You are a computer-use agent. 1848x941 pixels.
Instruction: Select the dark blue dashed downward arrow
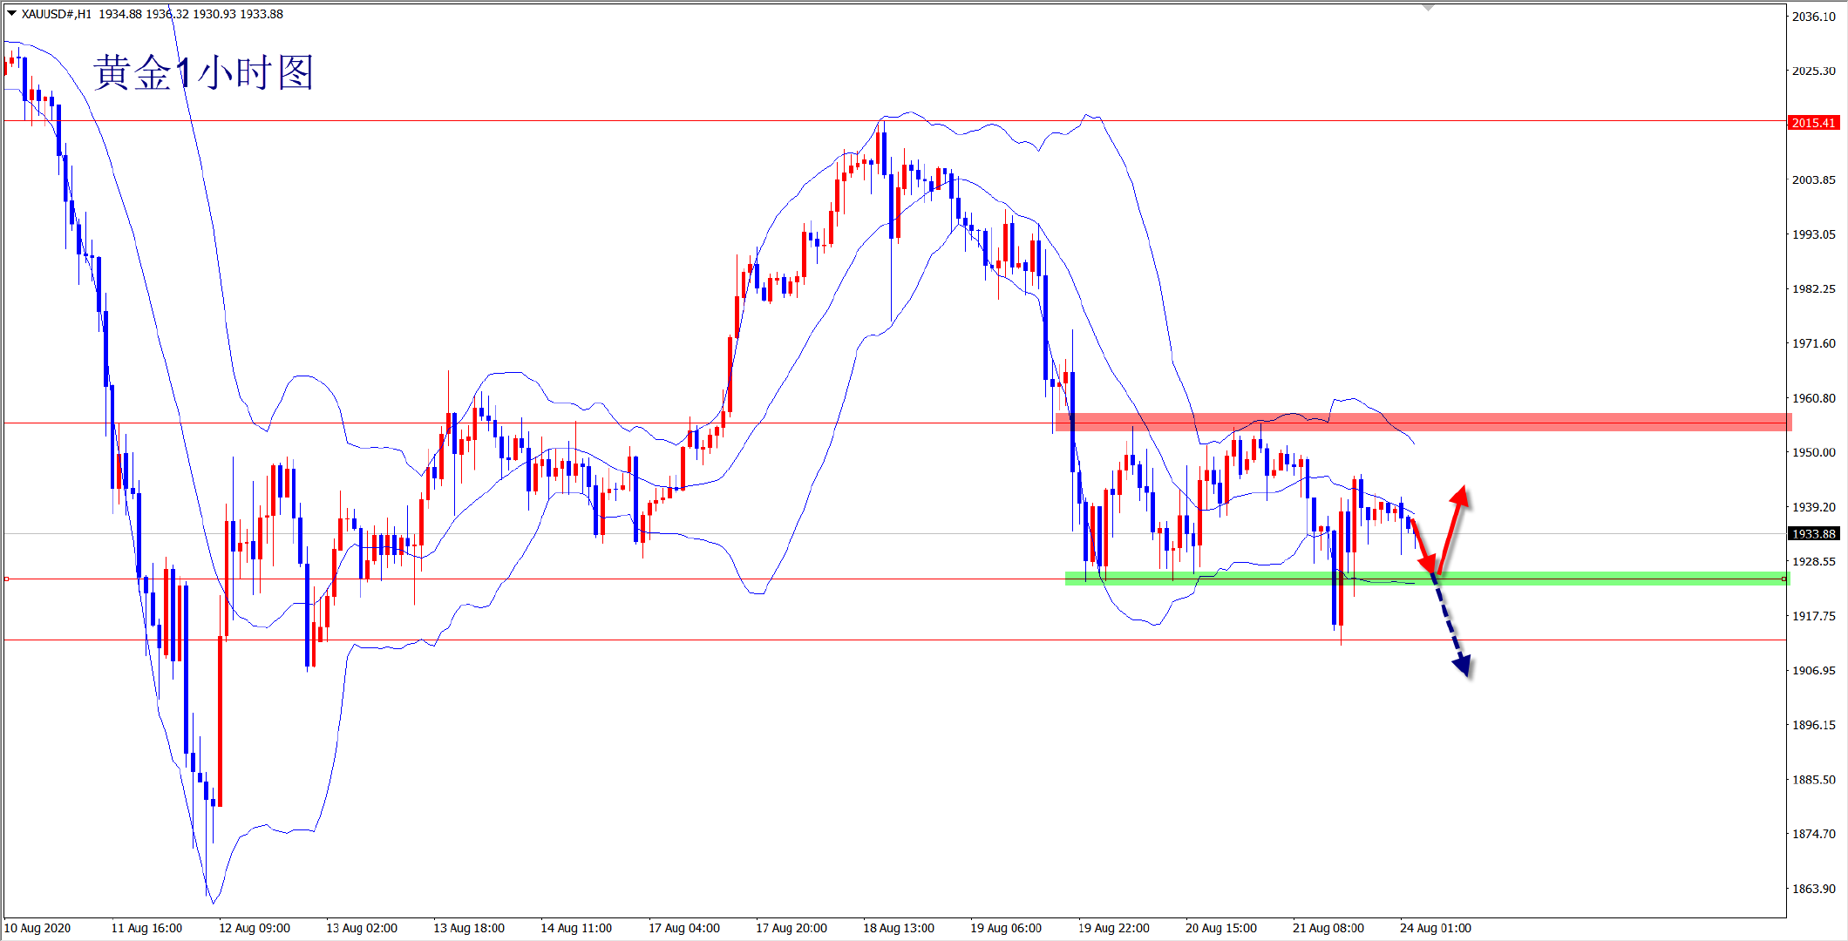tap(1451, 626)
